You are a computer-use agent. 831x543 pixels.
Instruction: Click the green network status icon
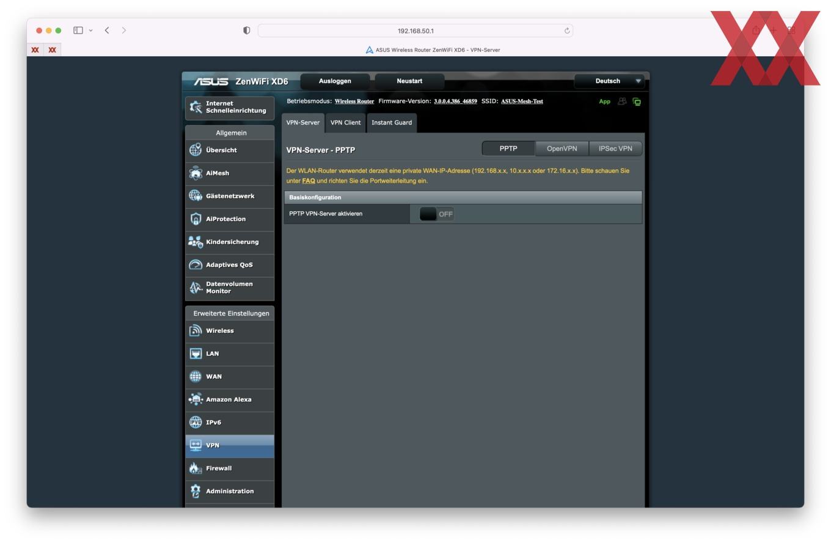637,101
